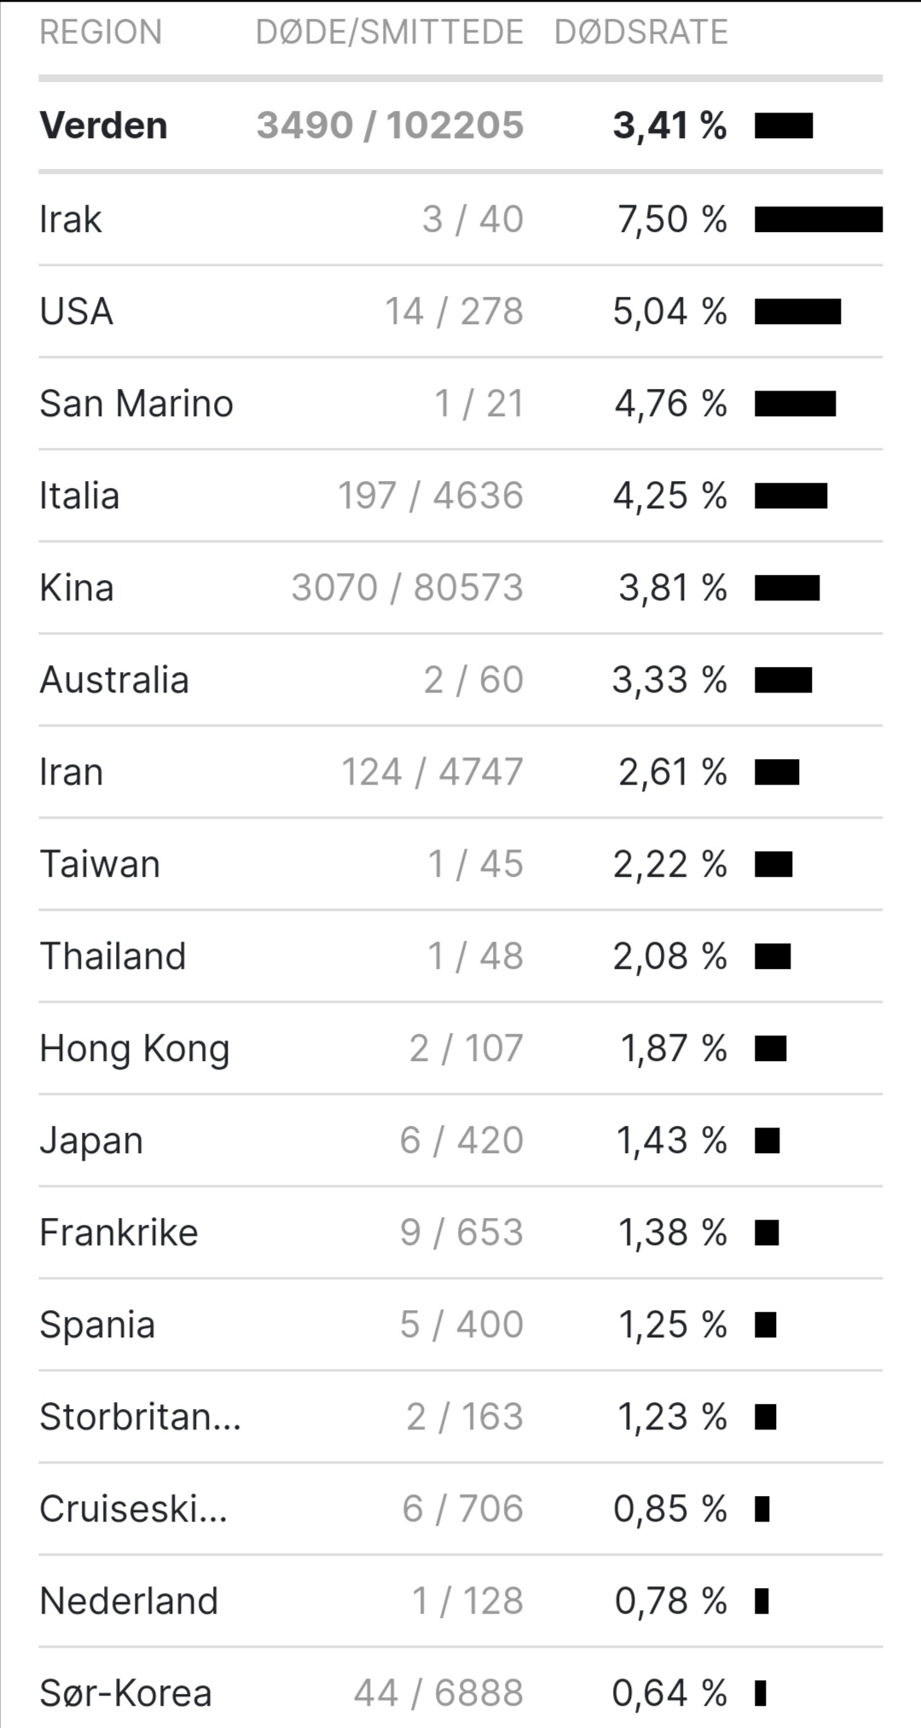Tap the Thailand 2,08 % value
The image size is (921, 1728).
point(670,956)
